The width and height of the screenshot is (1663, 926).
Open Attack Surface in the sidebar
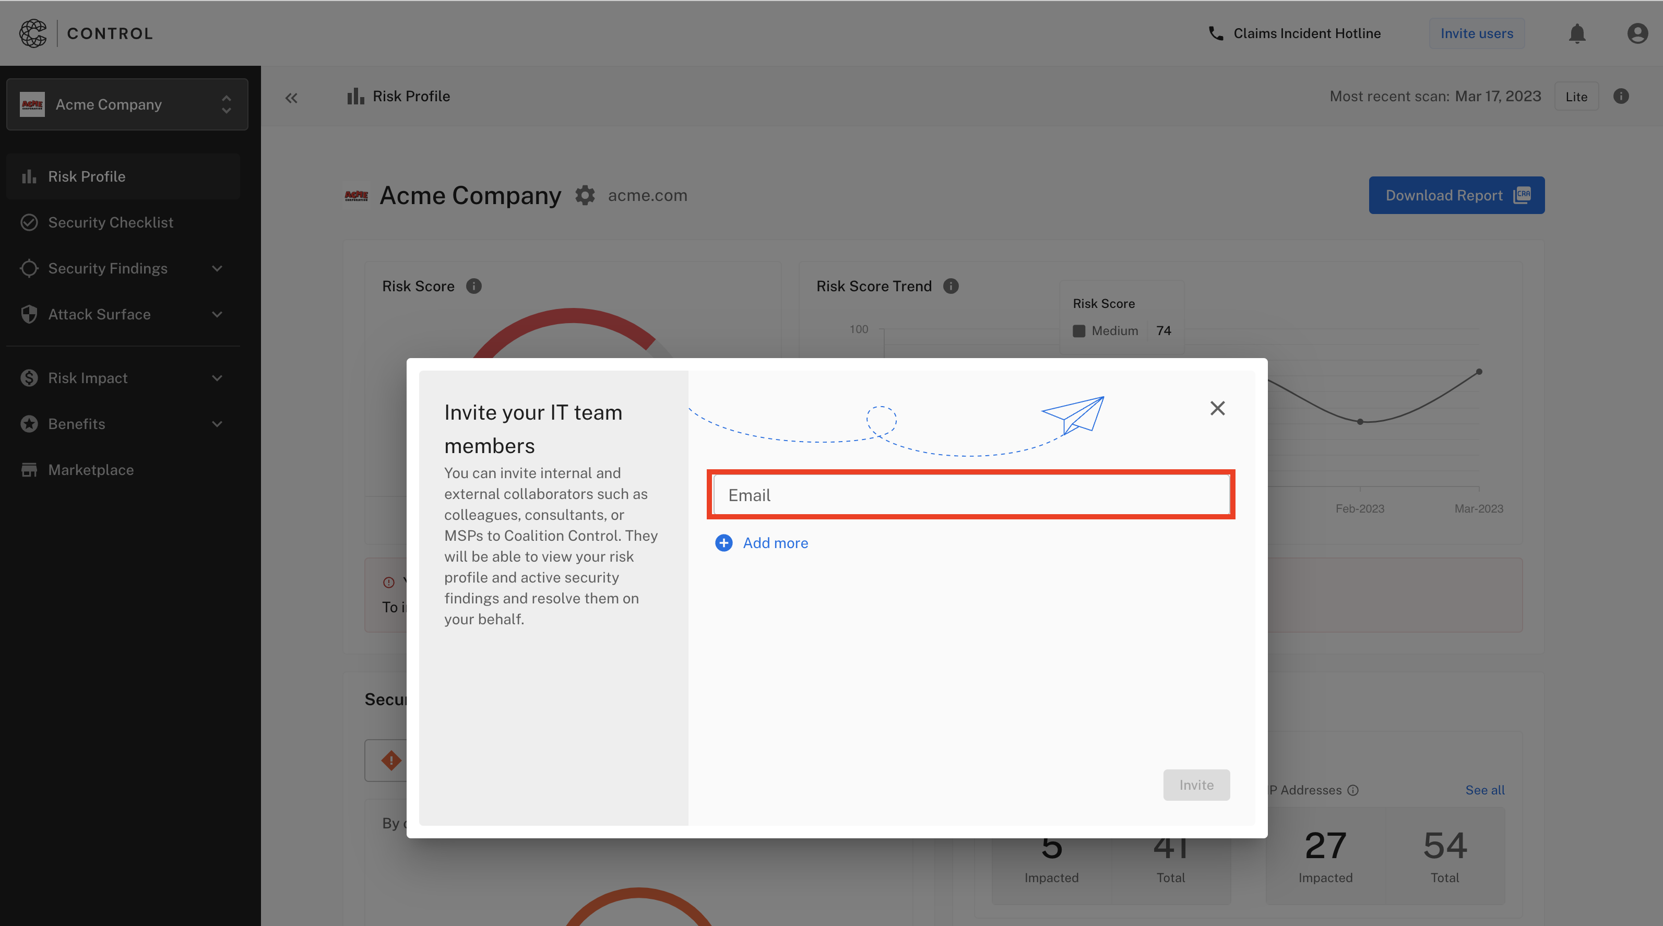point(123,314)
